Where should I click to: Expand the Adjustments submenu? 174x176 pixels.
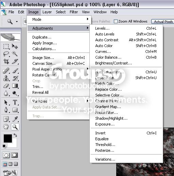point(58,28)
